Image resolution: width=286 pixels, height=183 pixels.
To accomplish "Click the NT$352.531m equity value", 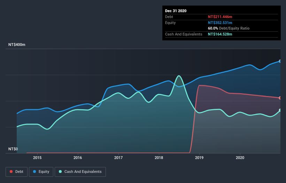I will coord(220,23).
